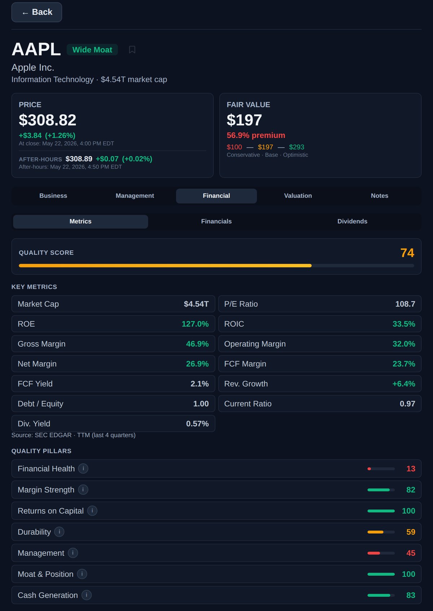
Task: Click the Net Margin value 26.9%
Action: click(197, 364)
